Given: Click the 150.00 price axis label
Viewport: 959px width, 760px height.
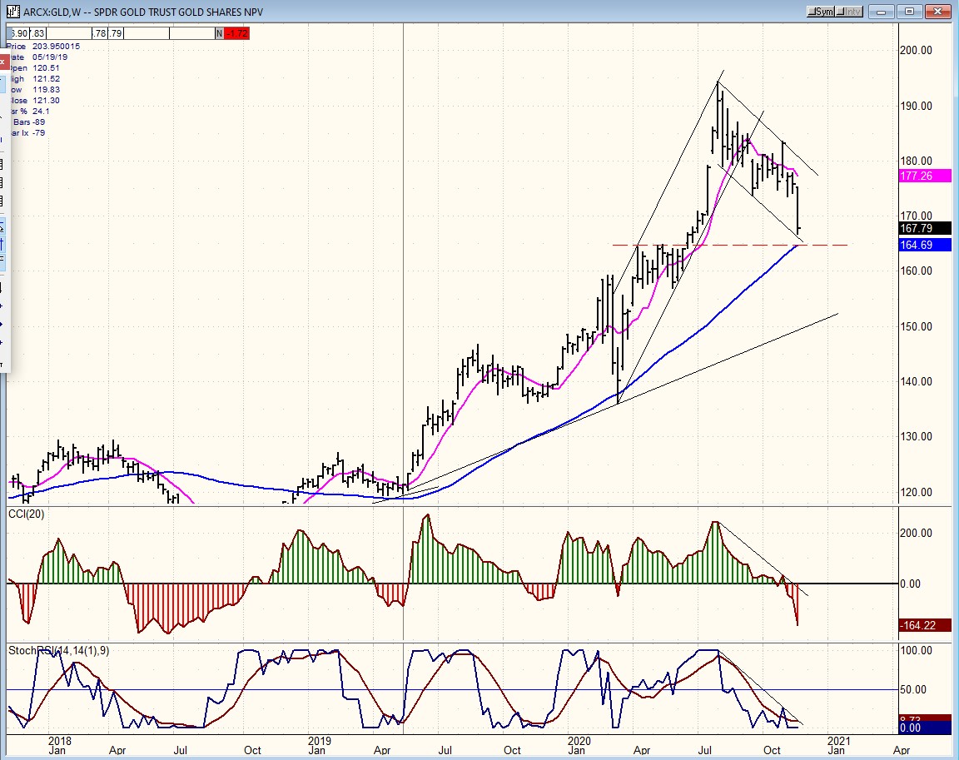Looking at the screenshot, I should pos(917,327).
